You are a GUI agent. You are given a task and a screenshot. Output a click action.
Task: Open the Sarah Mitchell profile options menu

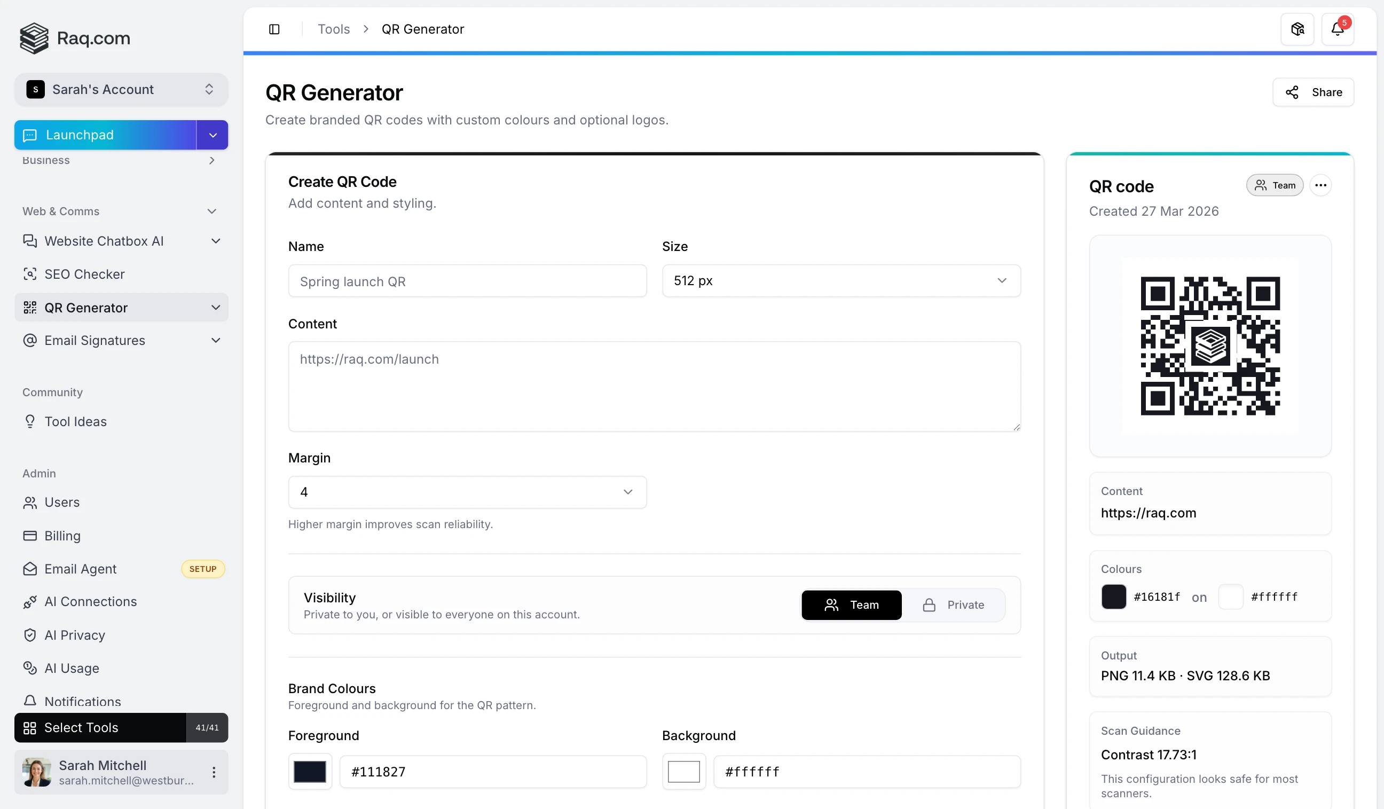pyautogui.click(x=214, y=772)
